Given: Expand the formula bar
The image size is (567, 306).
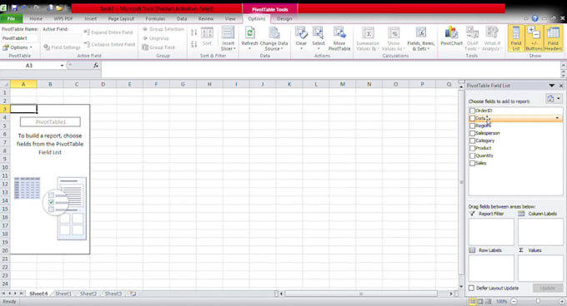Looking at the screenshot, I should click(564, 66).
